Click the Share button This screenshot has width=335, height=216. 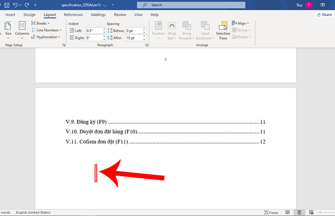point(324,15)
